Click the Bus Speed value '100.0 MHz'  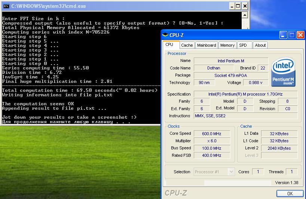(x=212, y=148)
